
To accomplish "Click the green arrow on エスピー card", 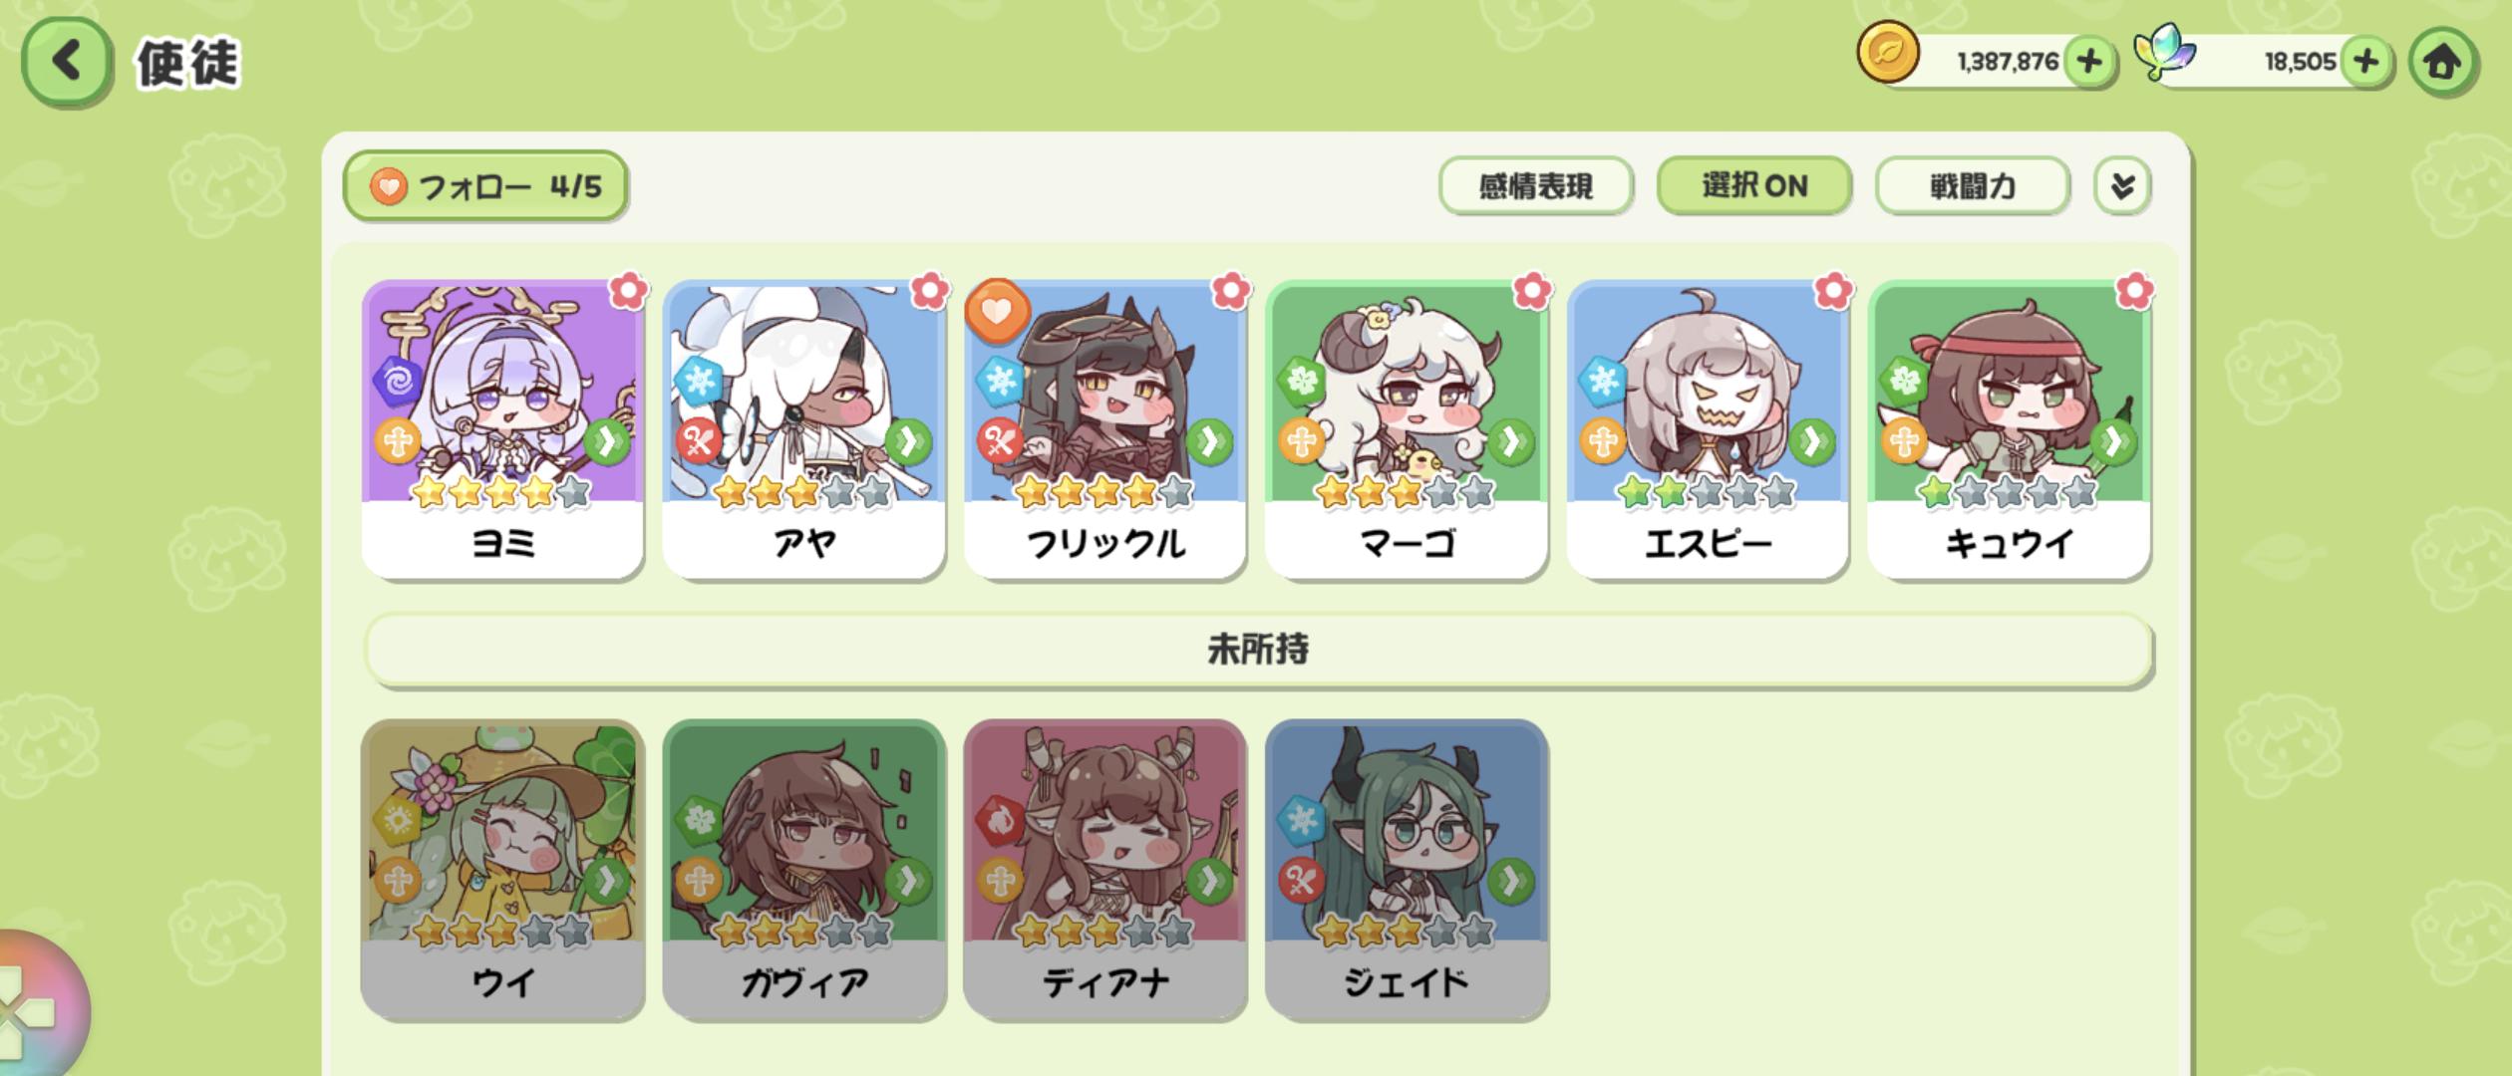I will 1811,440.
